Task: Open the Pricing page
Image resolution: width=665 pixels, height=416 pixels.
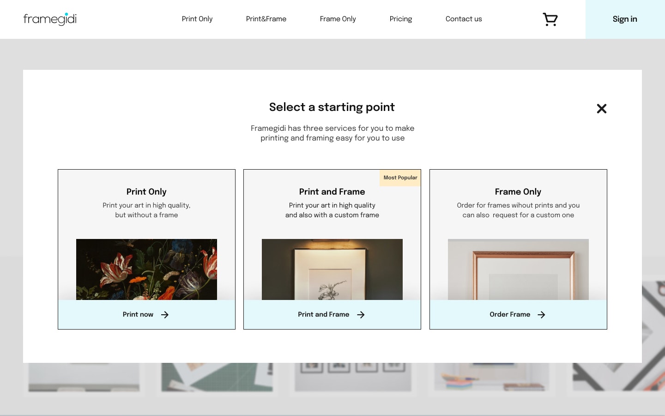Action: (x=401, y=19)
